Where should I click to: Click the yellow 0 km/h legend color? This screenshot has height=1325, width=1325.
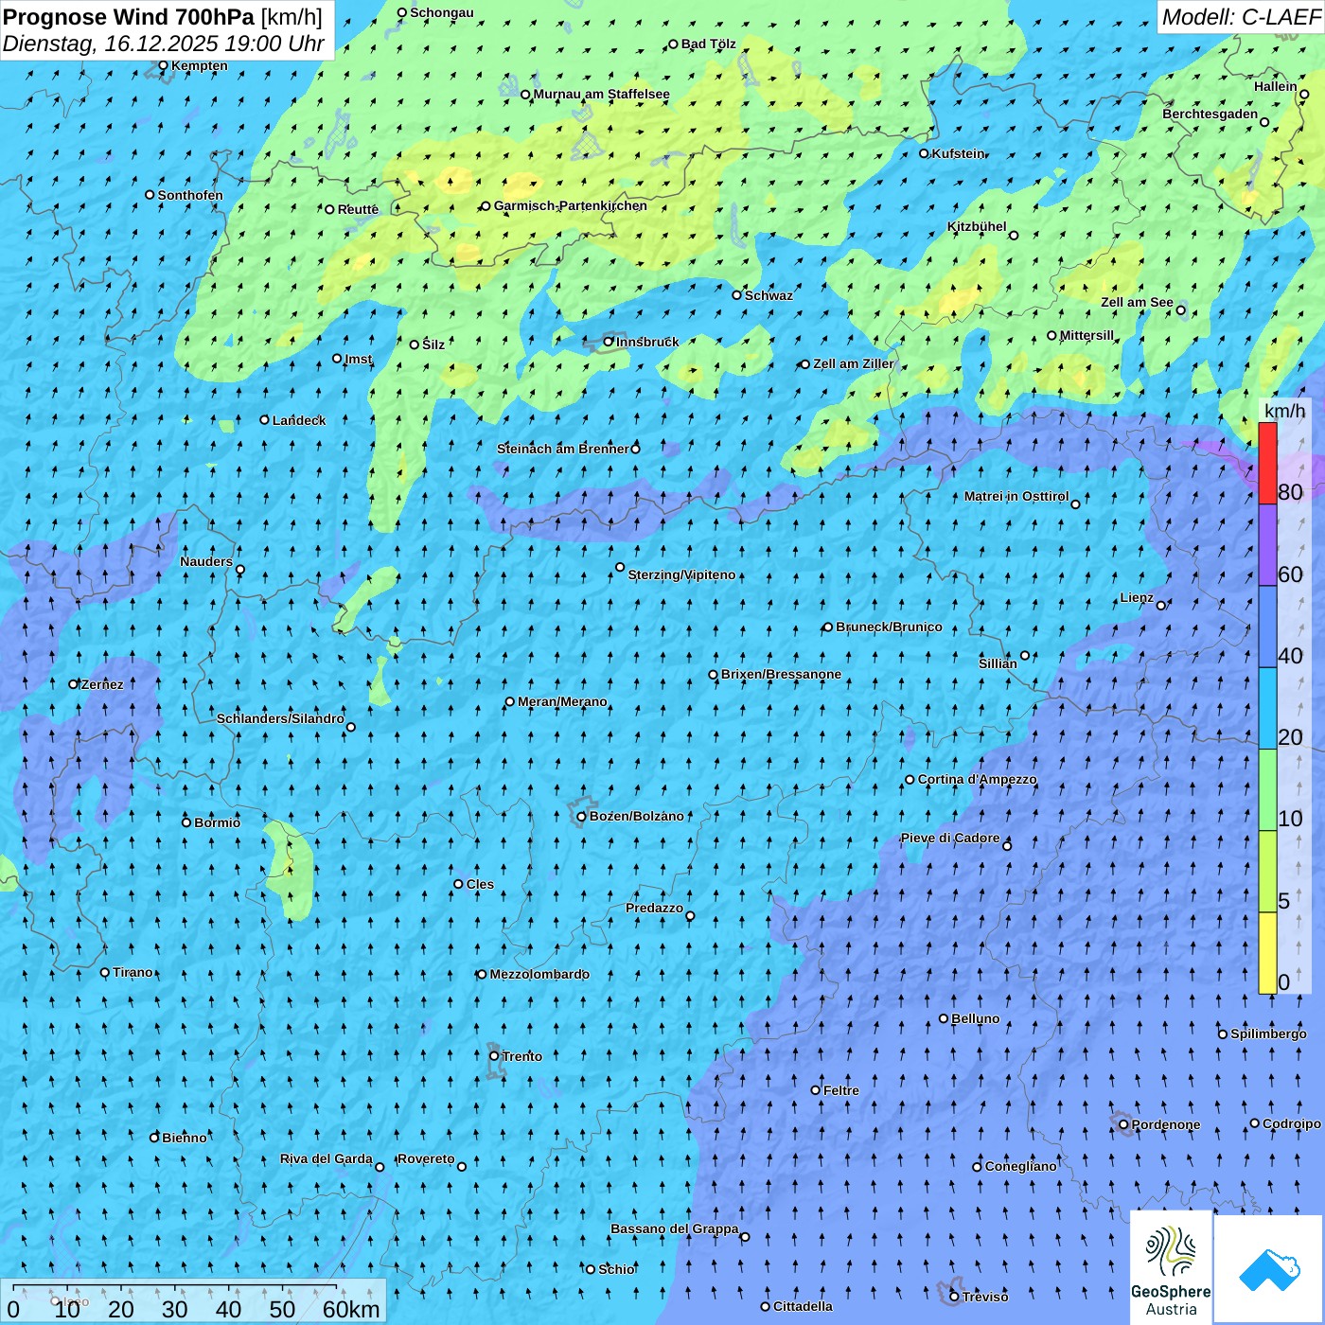(x=1267, y=953)
